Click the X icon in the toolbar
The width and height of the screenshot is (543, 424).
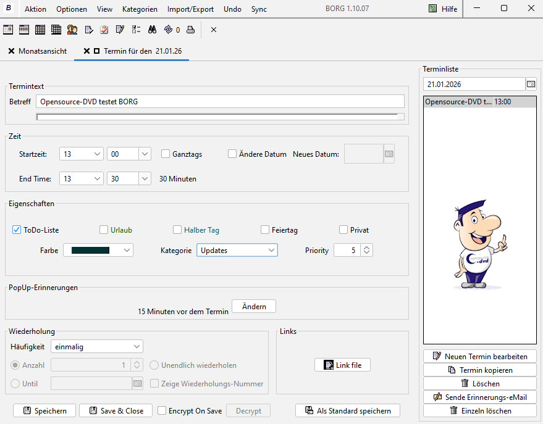point(214,30)
